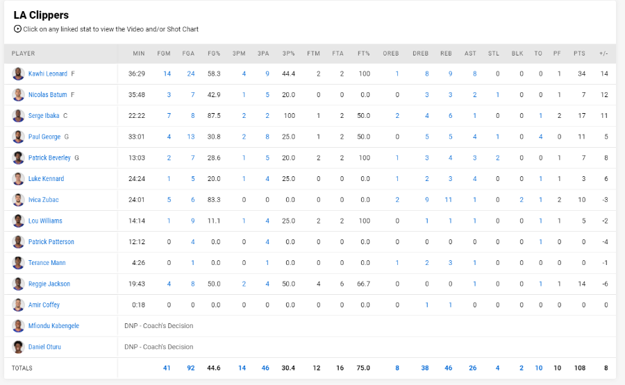This screenshot has height=385, width=625.
Task: Click the +/- column header
Action: coord(603,53)
